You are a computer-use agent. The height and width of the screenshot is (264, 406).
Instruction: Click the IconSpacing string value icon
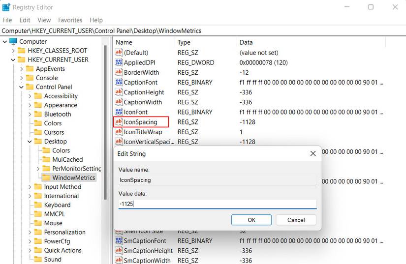(x=119, y=121)
